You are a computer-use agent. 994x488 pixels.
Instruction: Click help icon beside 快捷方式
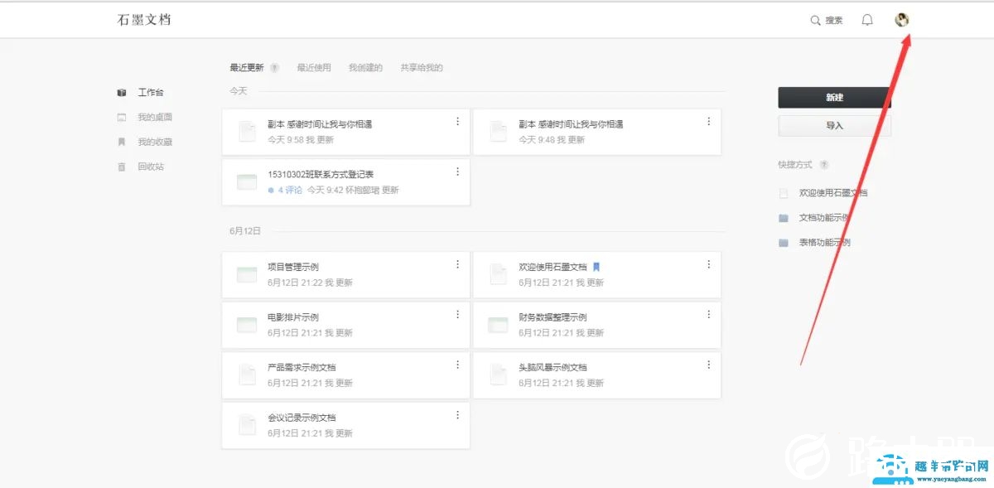tap(823, 165)
